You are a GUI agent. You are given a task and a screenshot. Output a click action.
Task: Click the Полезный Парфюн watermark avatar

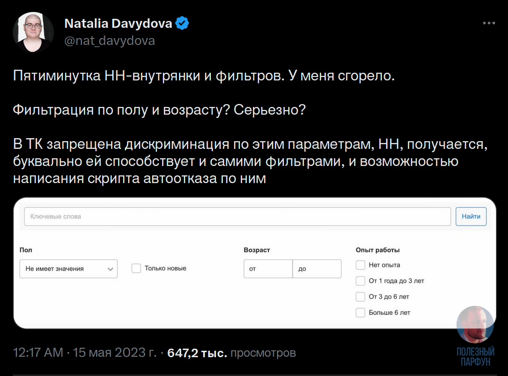coord(475,325)
